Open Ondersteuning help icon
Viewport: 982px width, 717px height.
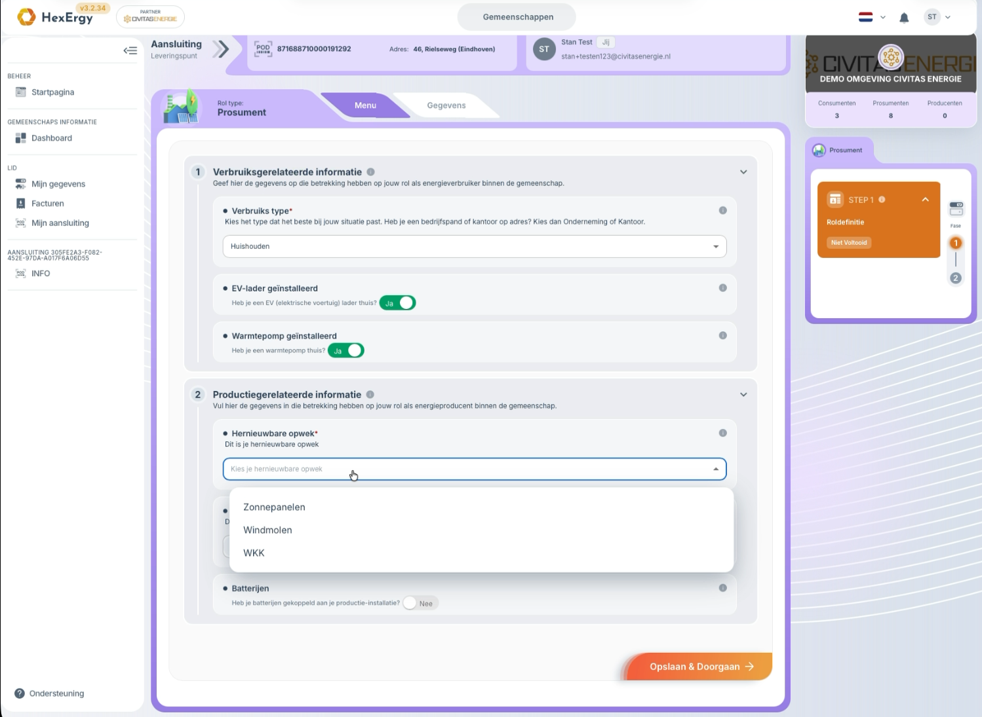coord(20,693)
